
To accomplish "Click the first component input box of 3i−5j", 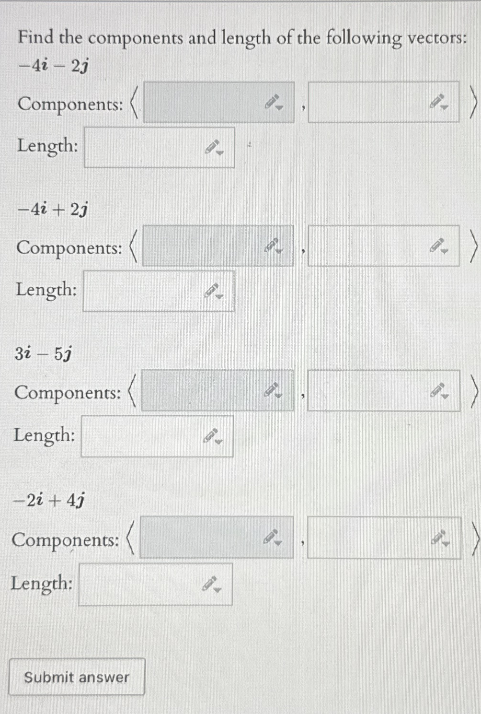I will 206,391.
